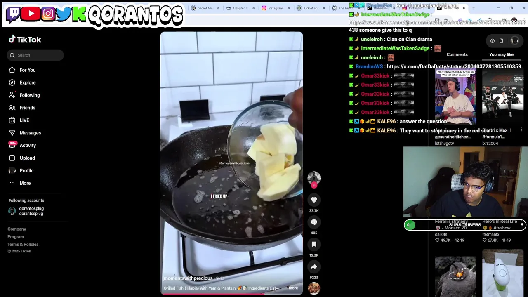Click the video progress bar
The height and width of the screenshot is (297, 528).
(231, 294)
